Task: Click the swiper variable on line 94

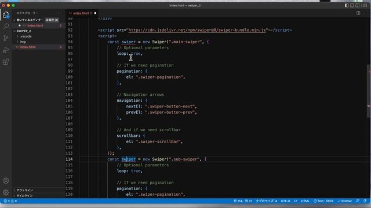Action: pyautogui.click(x=129, y=42)
